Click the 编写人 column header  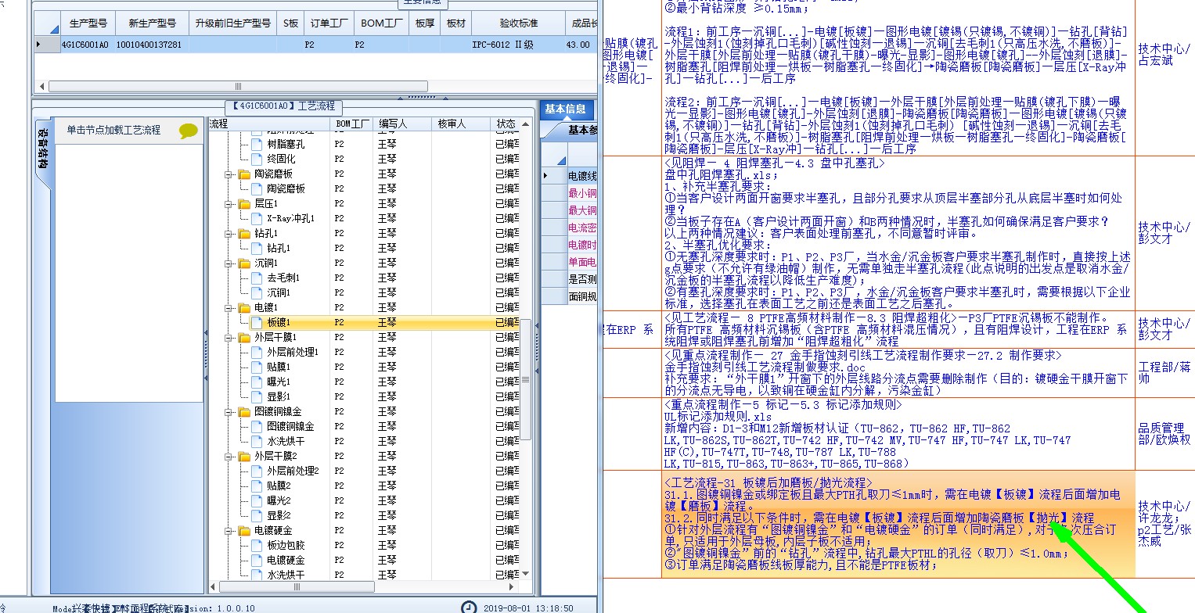pyautogui.click(x=402, y=124)
